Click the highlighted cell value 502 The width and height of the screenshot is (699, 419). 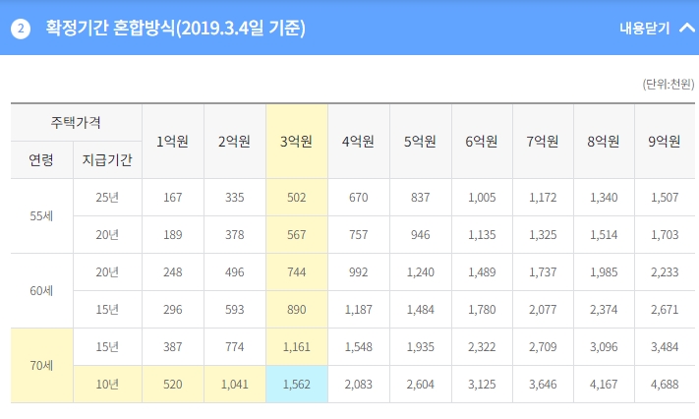297,198
